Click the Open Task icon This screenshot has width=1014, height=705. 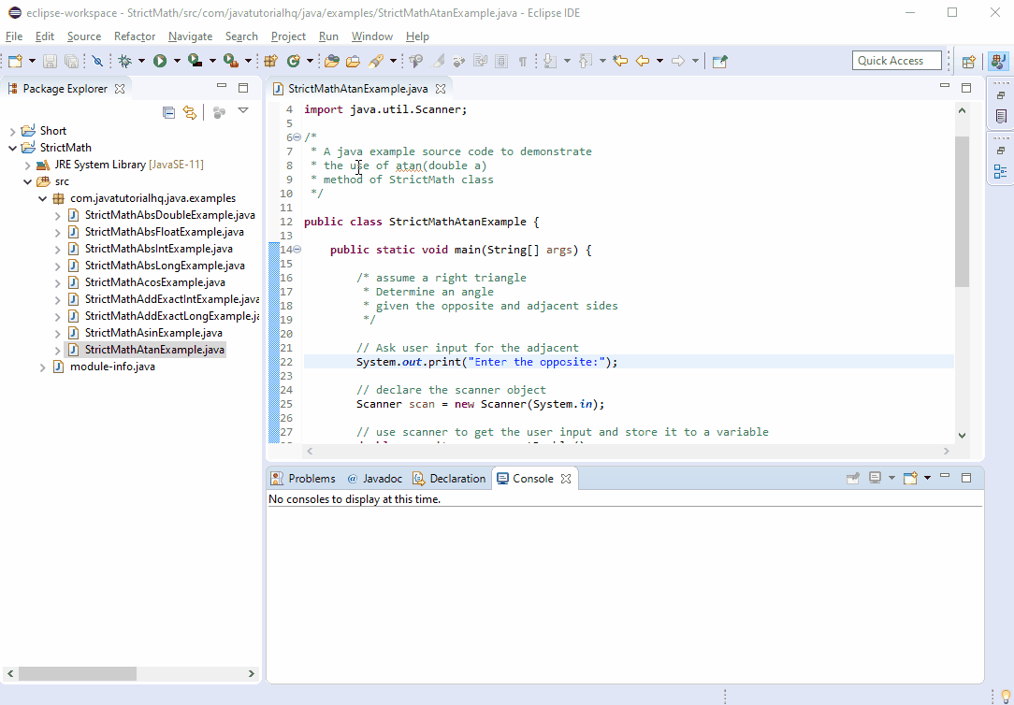click(x=353, y=61)
